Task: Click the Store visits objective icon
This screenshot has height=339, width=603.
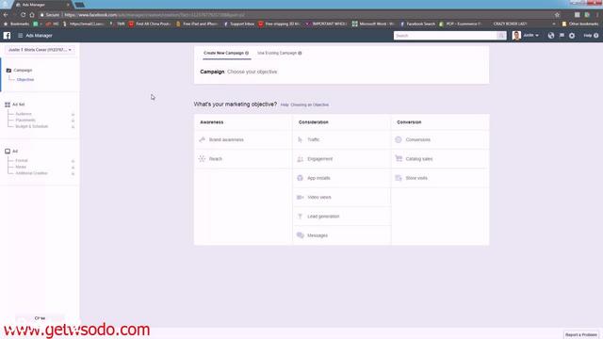Action: pos(399,178)
